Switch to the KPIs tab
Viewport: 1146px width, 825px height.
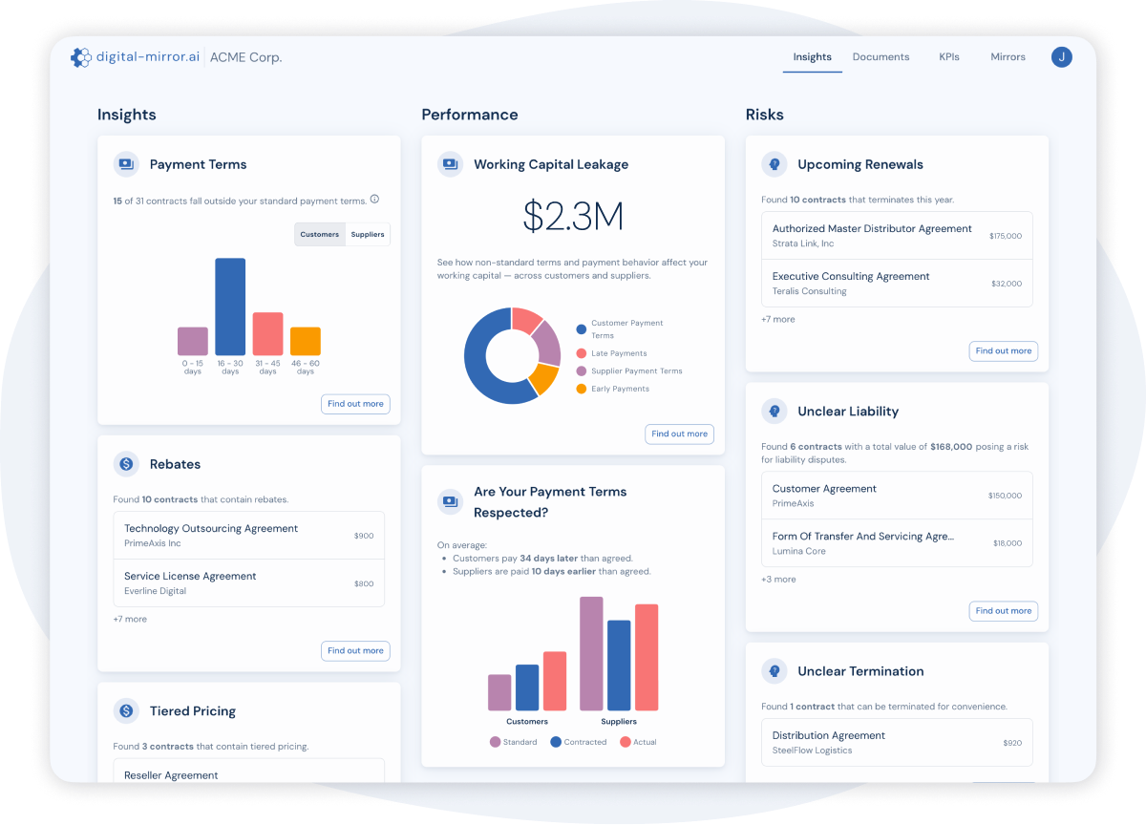click(x=949, y=57)
